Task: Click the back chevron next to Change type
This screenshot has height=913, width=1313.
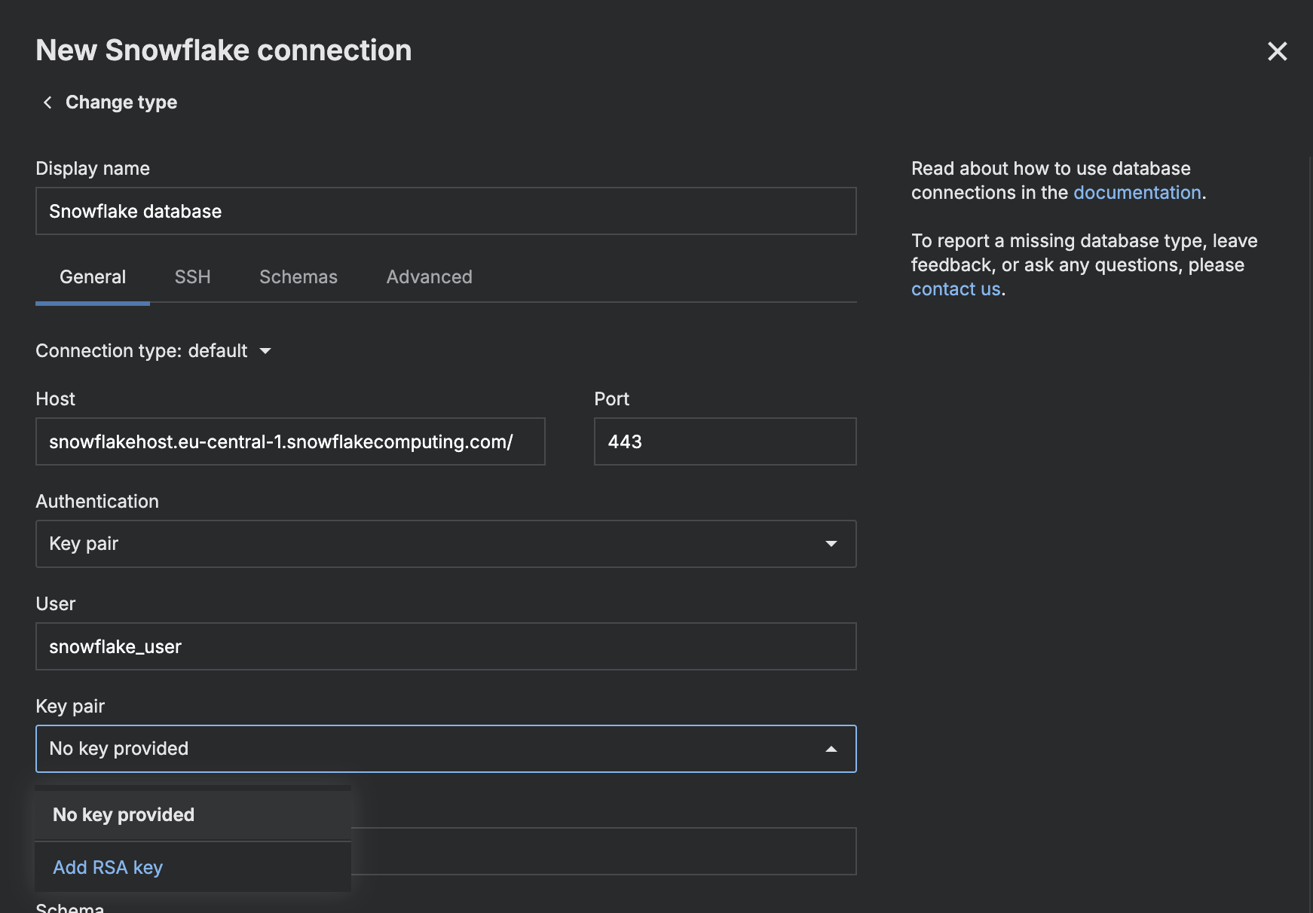Action: click(x=47, y=102)
